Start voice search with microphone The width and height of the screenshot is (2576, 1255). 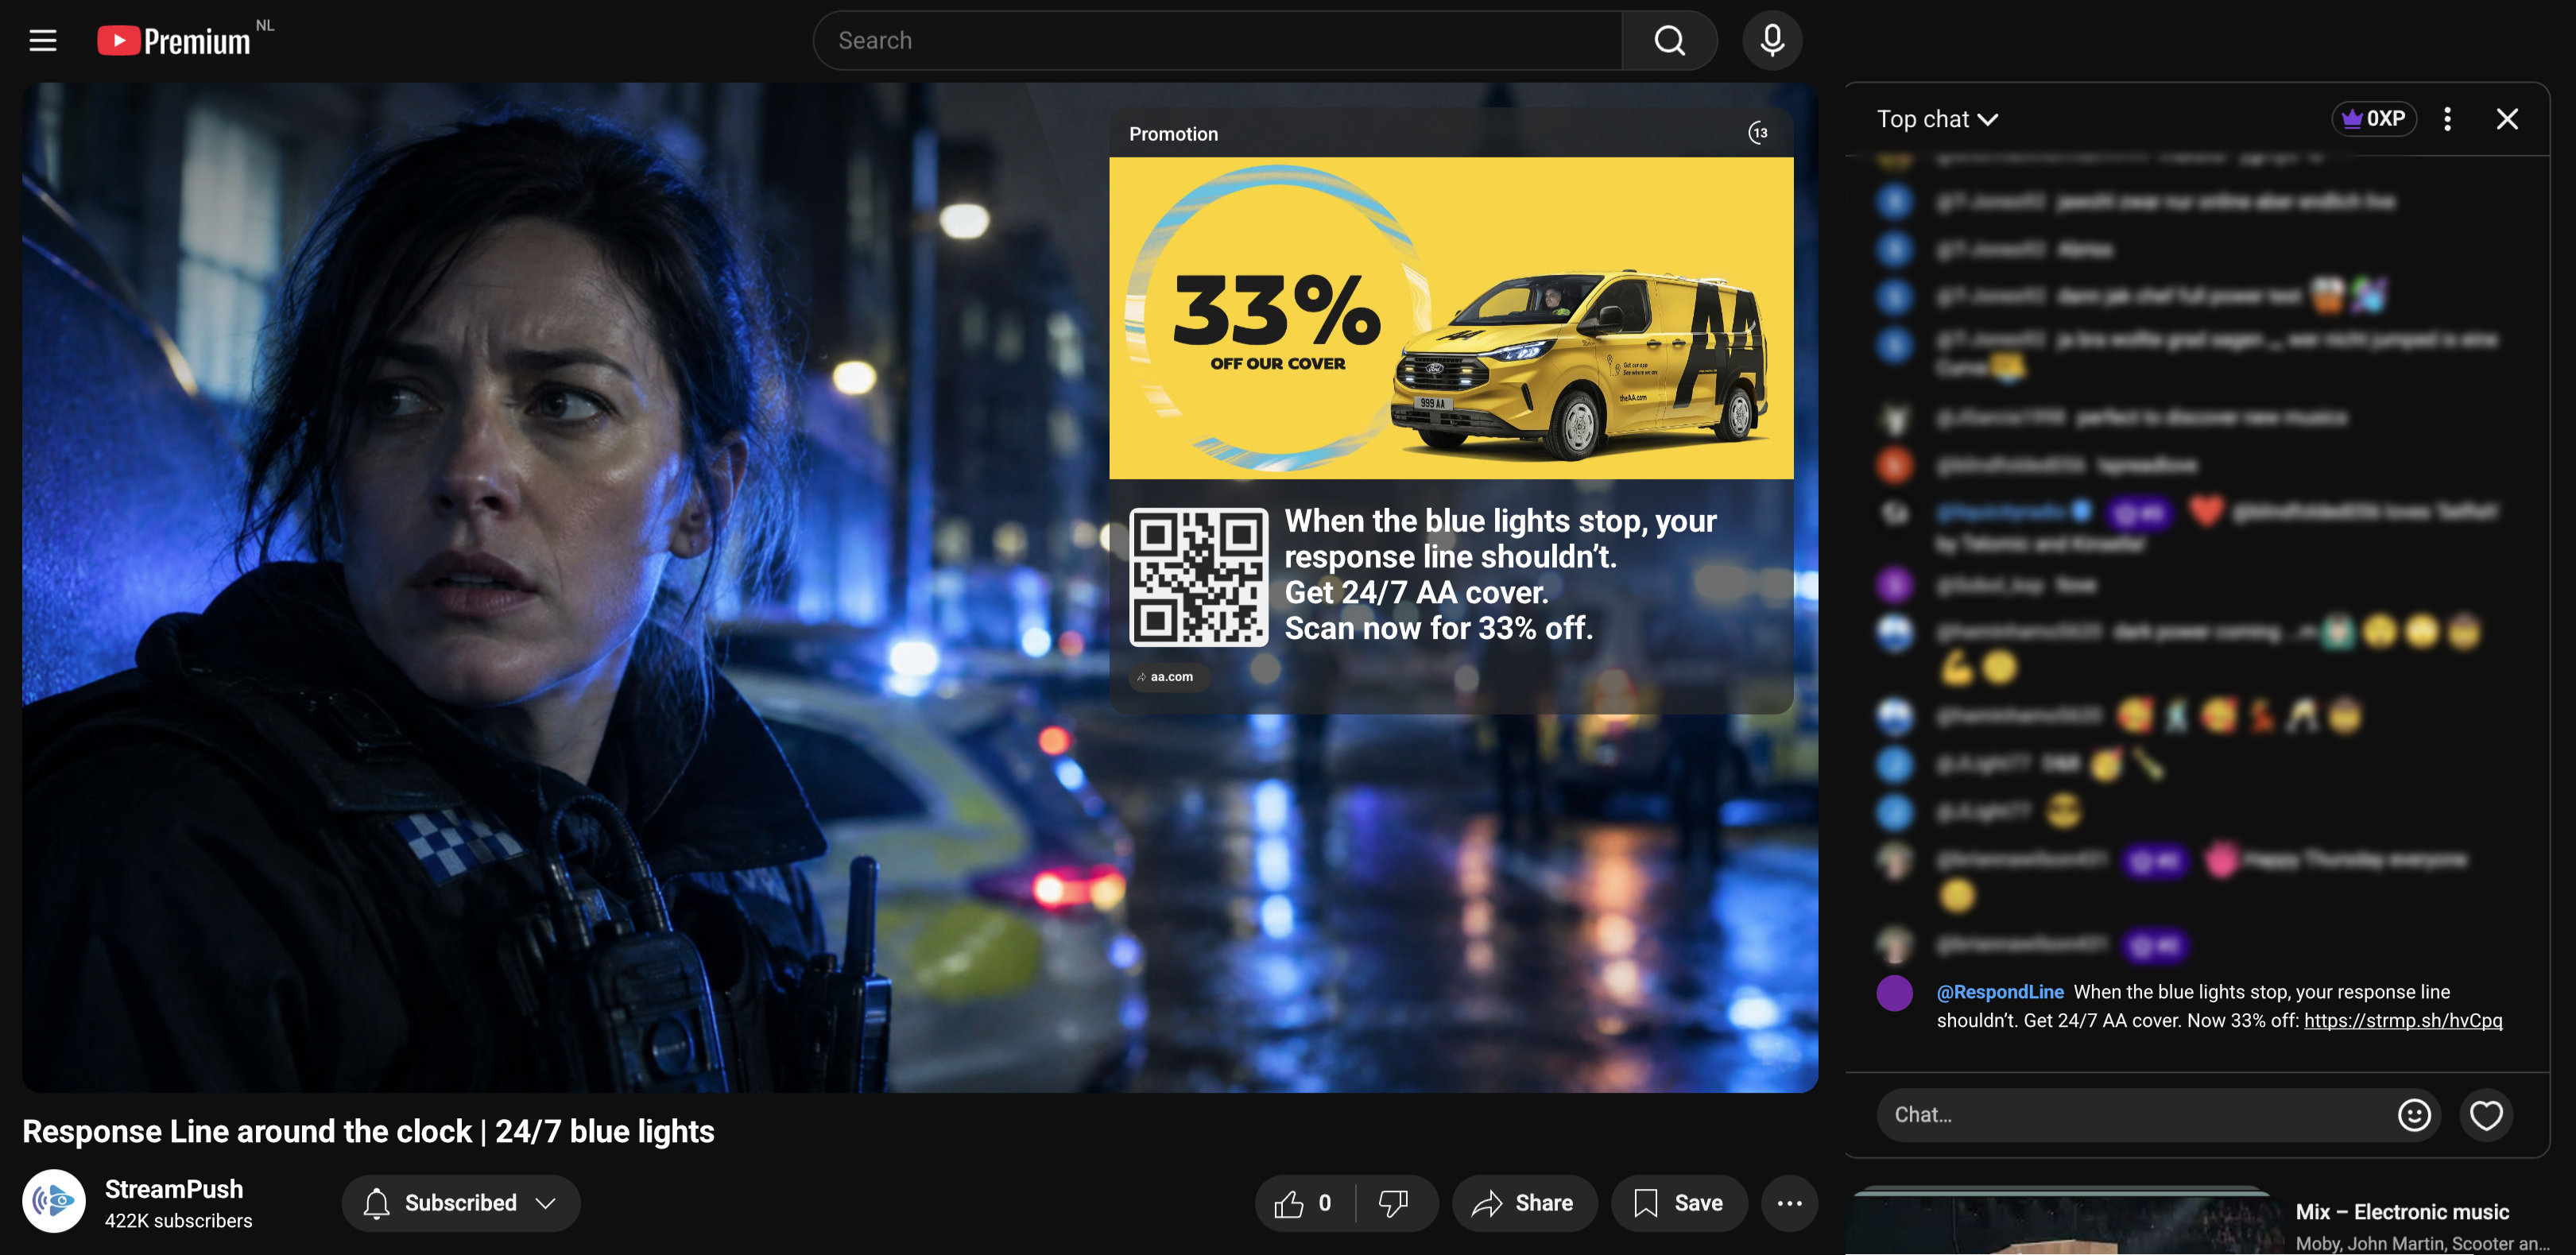pyautogui.click(x=1772, y=40)
